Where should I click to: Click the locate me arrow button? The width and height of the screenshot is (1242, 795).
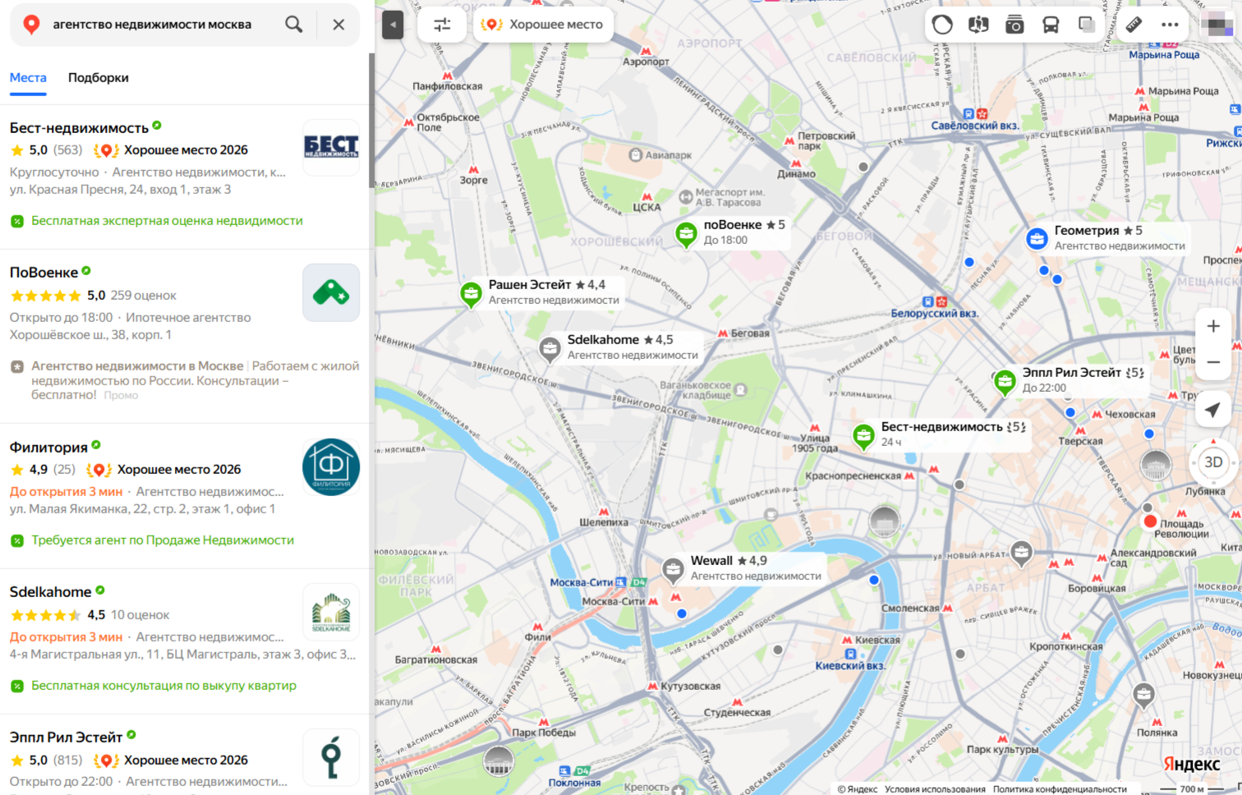(x=1213, y=410)
